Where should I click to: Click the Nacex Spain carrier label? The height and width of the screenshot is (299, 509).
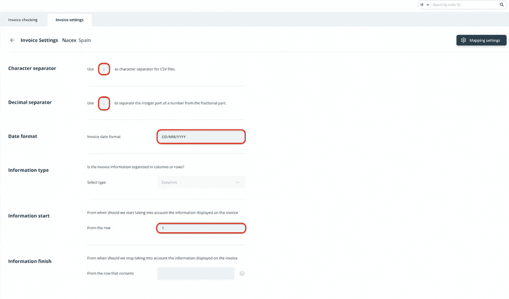click(x=77, y=41)
